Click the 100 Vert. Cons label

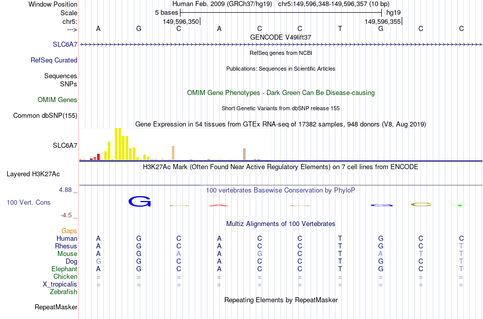(x=28, y=202)
